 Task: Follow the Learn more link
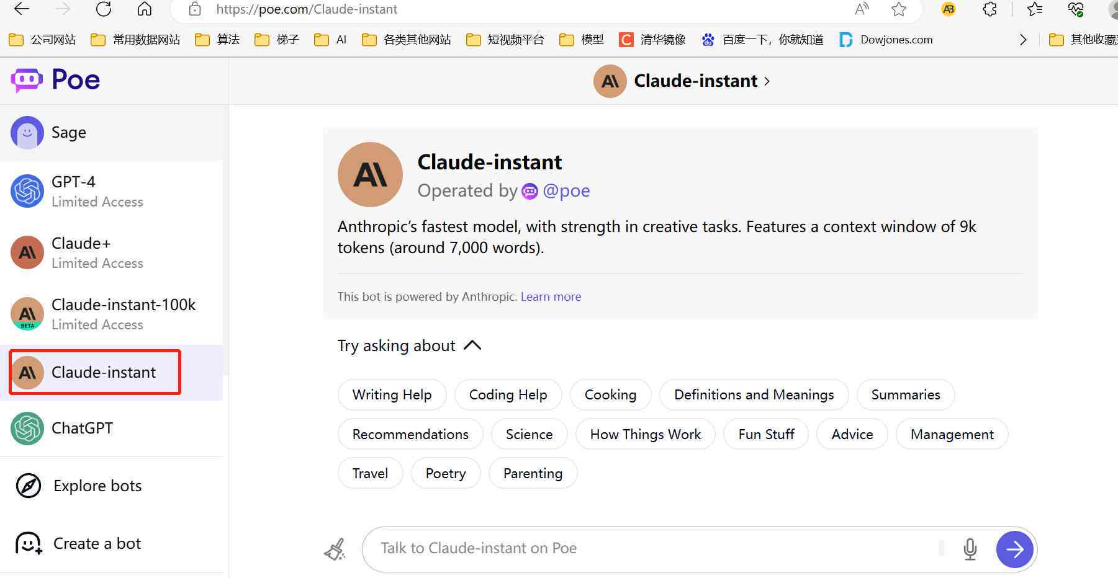coord(551,296)
